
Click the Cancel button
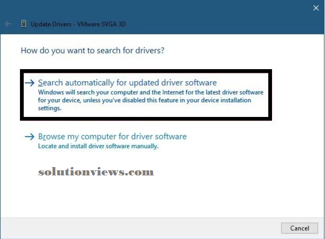pyautogui.click(x=299, y=228)
